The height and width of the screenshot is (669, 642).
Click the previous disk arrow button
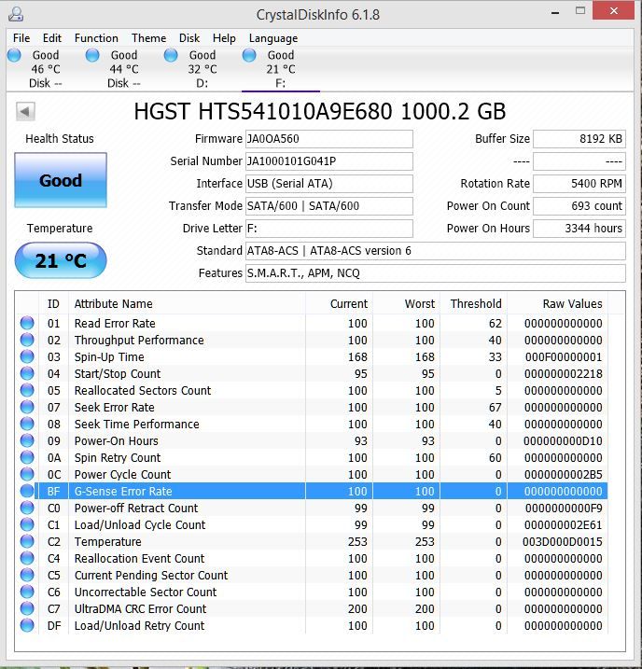click(x=25, y=112)
